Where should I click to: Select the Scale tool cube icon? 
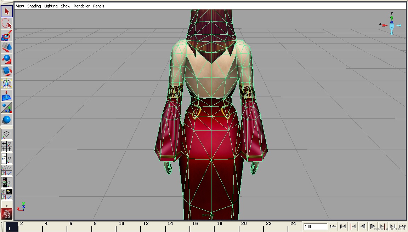click(7, 71)
